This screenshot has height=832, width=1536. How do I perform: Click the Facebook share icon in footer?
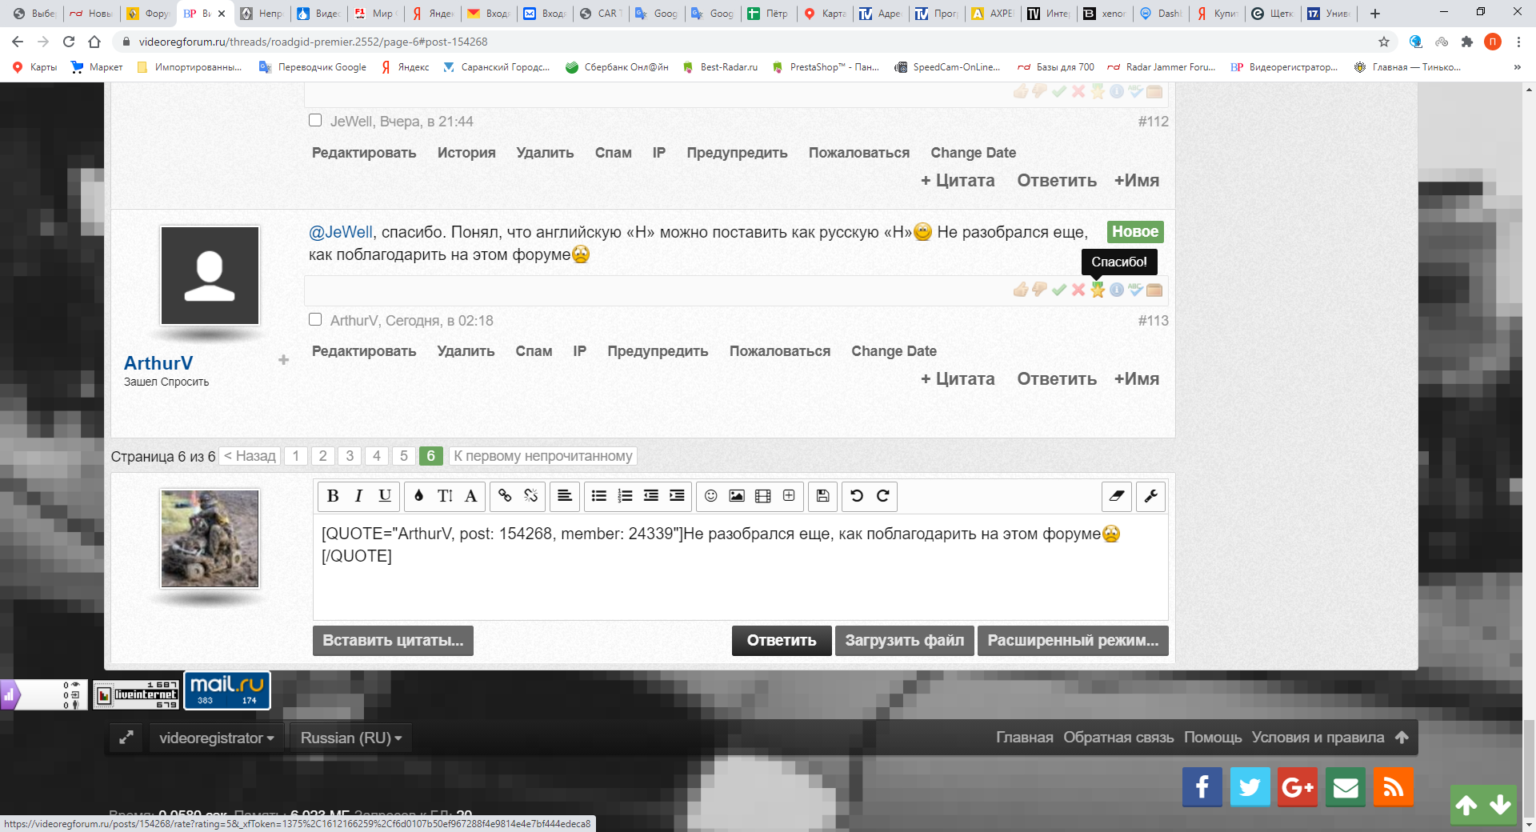(1202, 787)
